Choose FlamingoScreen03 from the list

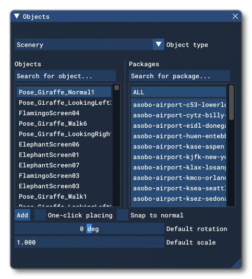(x=64, y=176)
